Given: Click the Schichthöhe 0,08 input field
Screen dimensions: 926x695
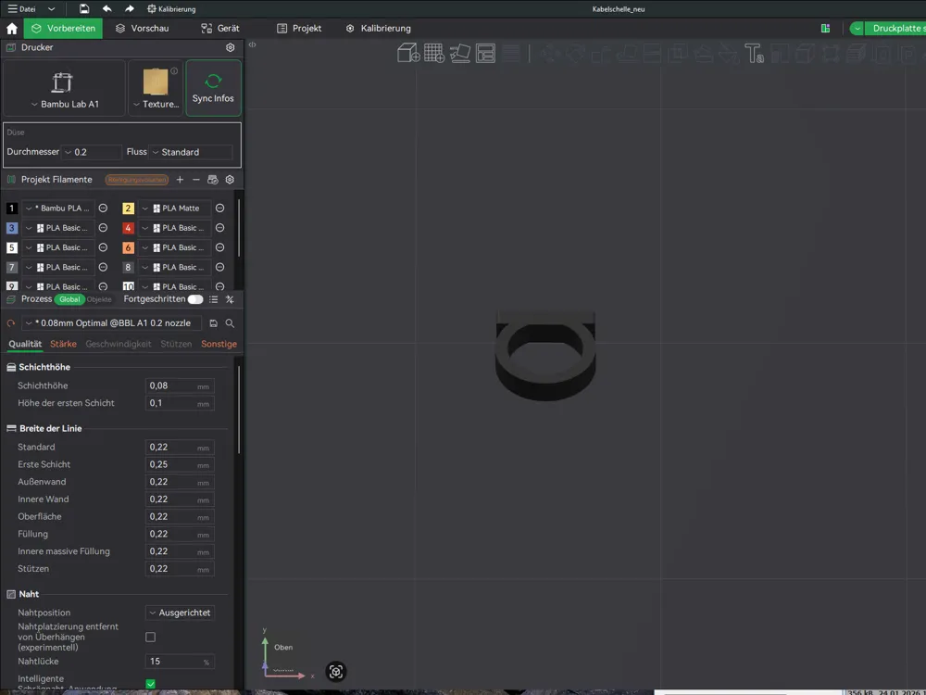Looking at the screenshot, I should 180,385.
